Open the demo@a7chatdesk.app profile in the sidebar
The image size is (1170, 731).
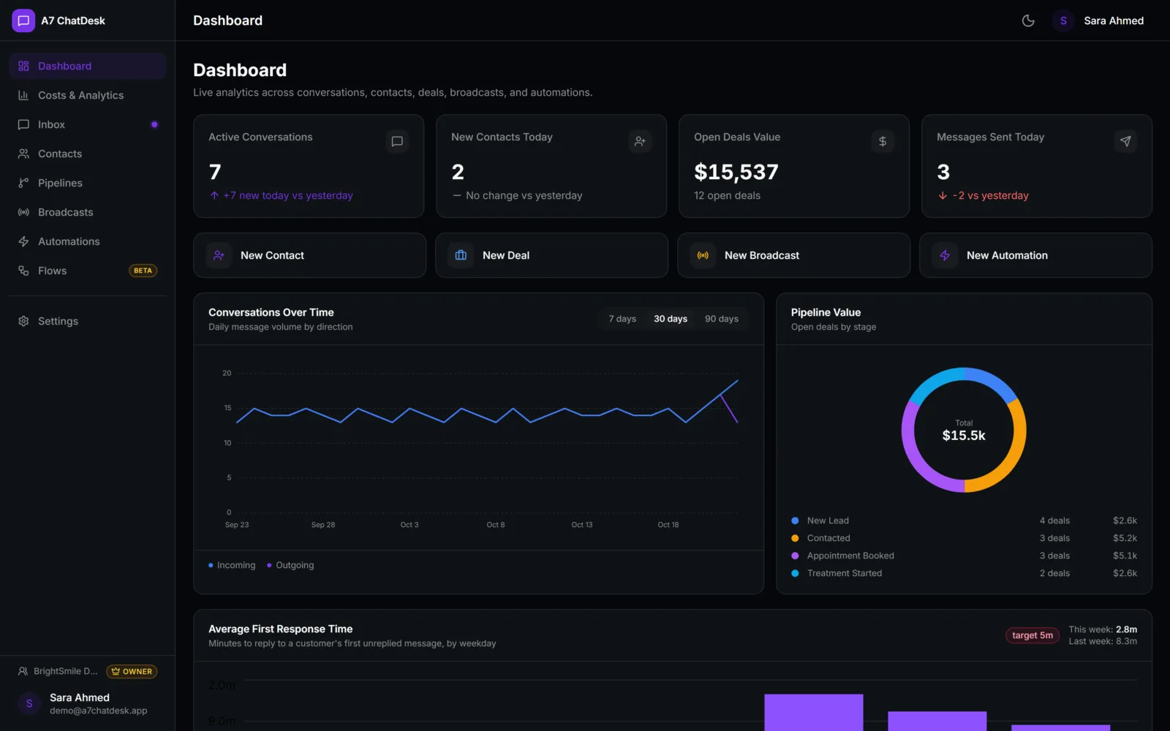tap(88, 703)
